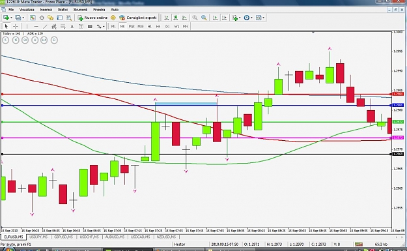Toggle Consiglieri esperti button
Image resolution: width=407 pixels, height=251 pixels.
point(138,18)
